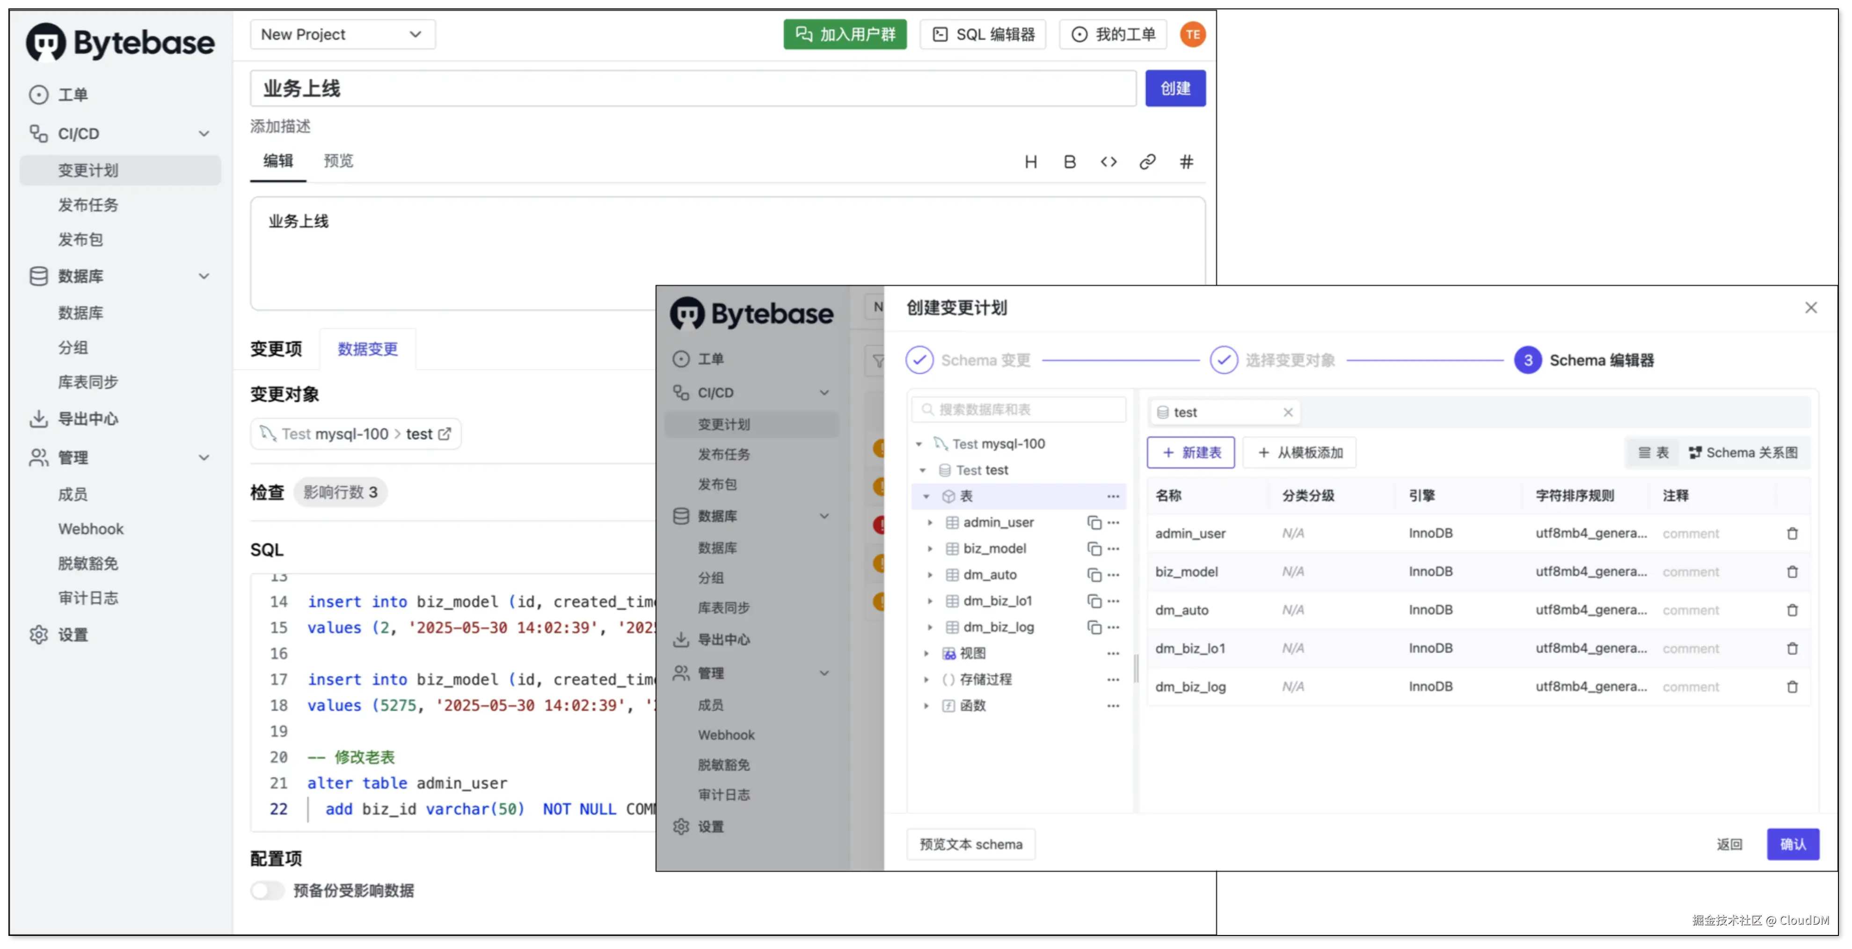Viewport: 1852px width, 949px height.
Task: Toggle the 预备份受影响数据 switch
Action: pos(268,890)
